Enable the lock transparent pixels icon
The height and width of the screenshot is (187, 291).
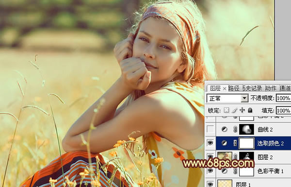(226, 110)
